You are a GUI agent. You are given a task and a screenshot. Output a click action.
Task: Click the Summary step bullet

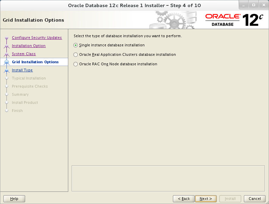coord(7,94)
